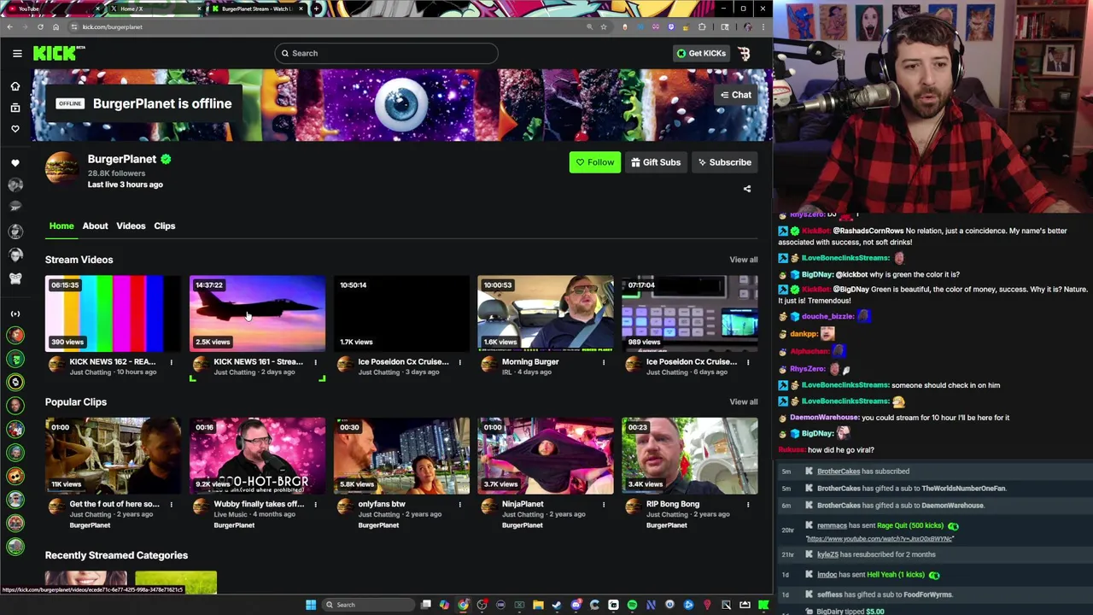Image resolution: width=1093 pixels, height=615 pixels.
Task: View All next to Popular Clips
Action: [743, 401]
